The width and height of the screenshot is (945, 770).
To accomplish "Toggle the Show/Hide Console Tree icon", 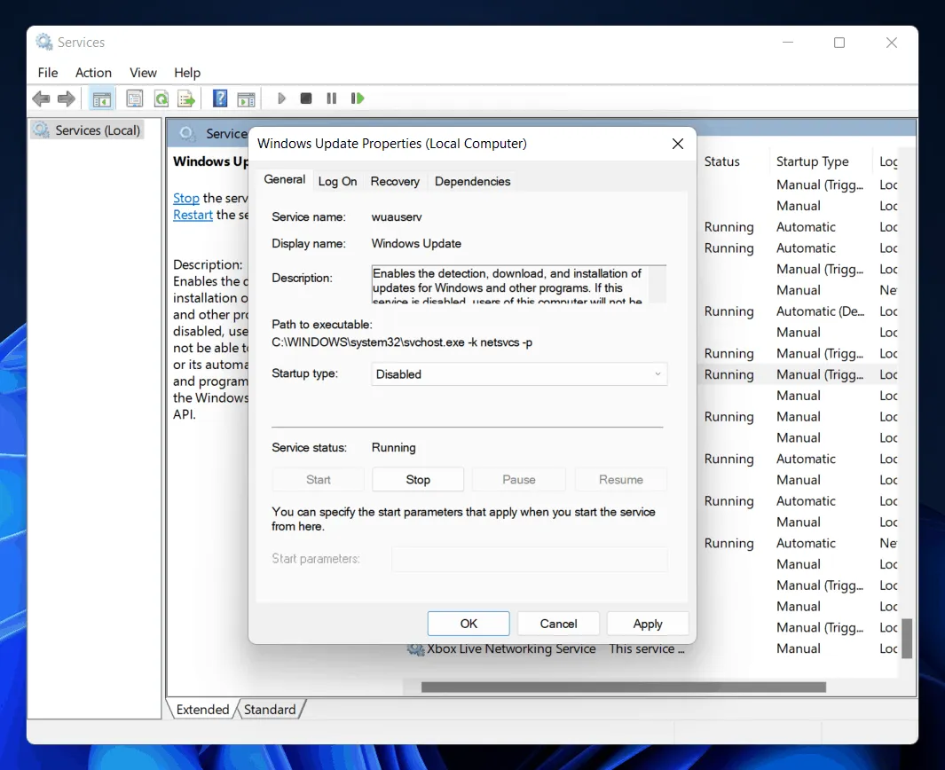I will 101,98.
